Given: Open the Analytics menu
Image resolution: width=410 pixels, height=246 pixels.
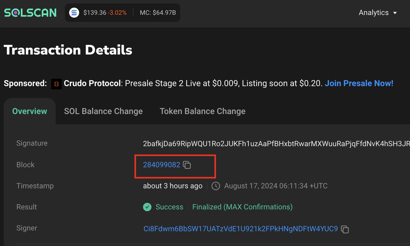Looking at the screenshot, I should 378,13.
